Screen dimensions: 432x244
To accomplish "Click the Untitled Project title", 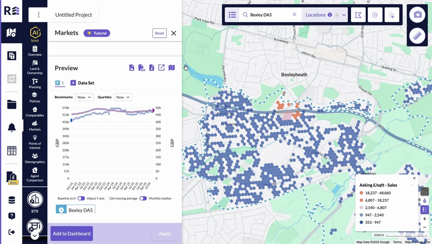I will pyautogui.click(x=73, y=15).
